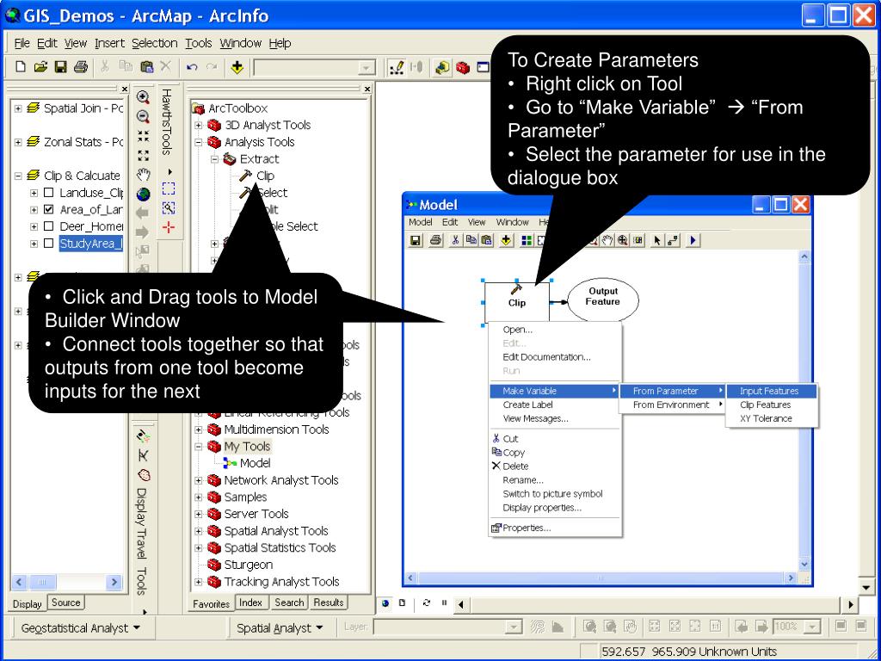Switch to the Source tab
This screenshot has width=881, height=661.
pyautogui.click(x=65, y=602)
